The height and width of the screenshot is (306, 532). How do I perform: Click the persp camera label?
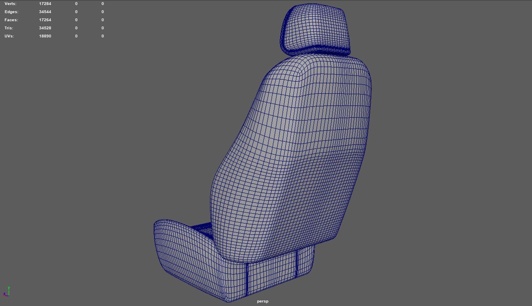pyautogui.click(x=263, y=301)
